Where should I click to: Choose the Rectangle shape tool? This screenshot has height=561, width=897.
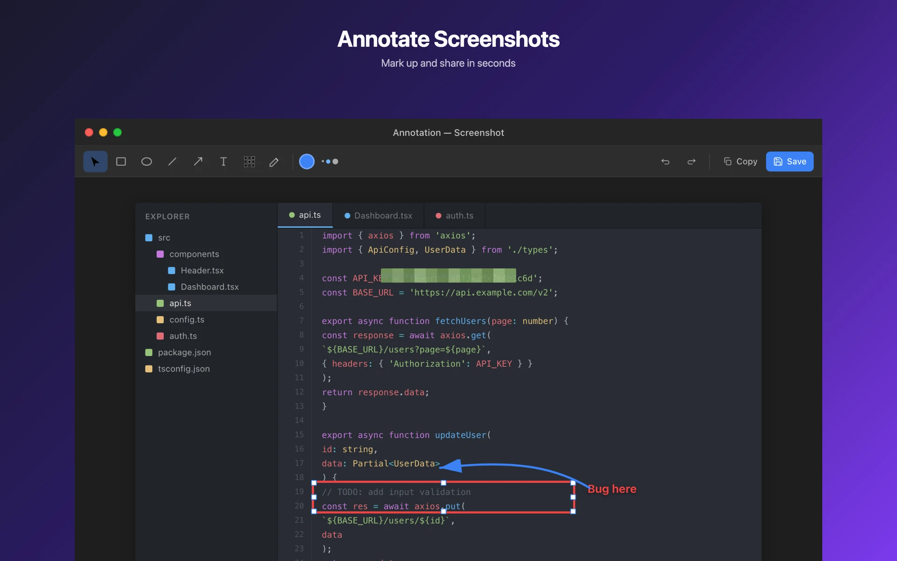[x=121, y=162]
